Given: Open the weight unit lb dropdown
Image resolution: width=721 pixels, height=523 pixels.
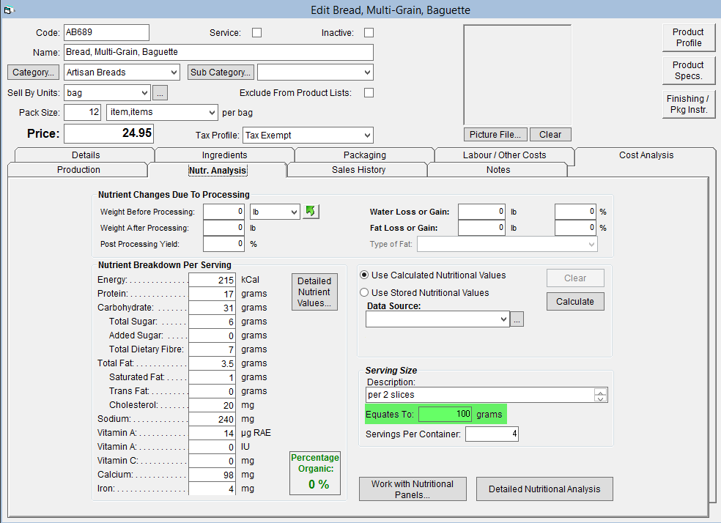Looking at the screenshot, I should [294, 212].
